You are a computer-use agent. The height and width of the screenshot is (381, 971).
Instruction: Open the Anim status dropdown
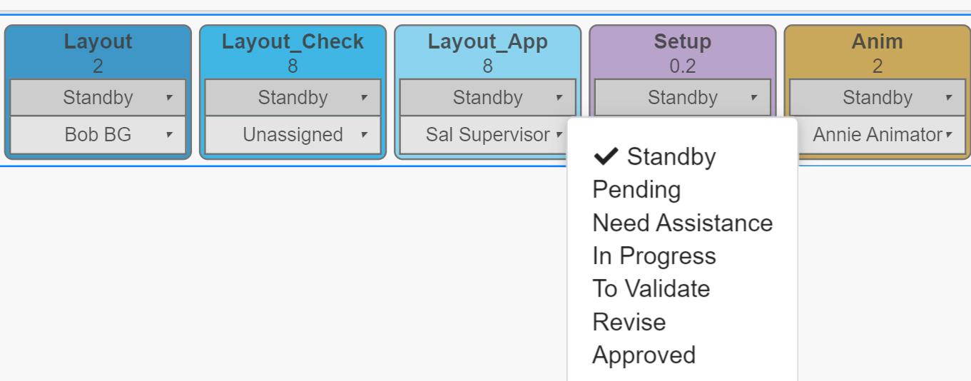877,98
